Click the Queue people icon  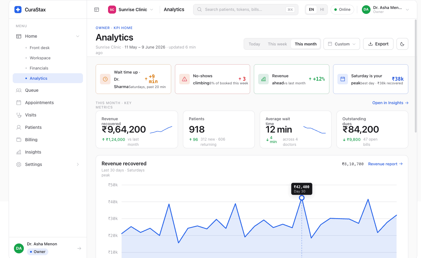tap(19, 90)
